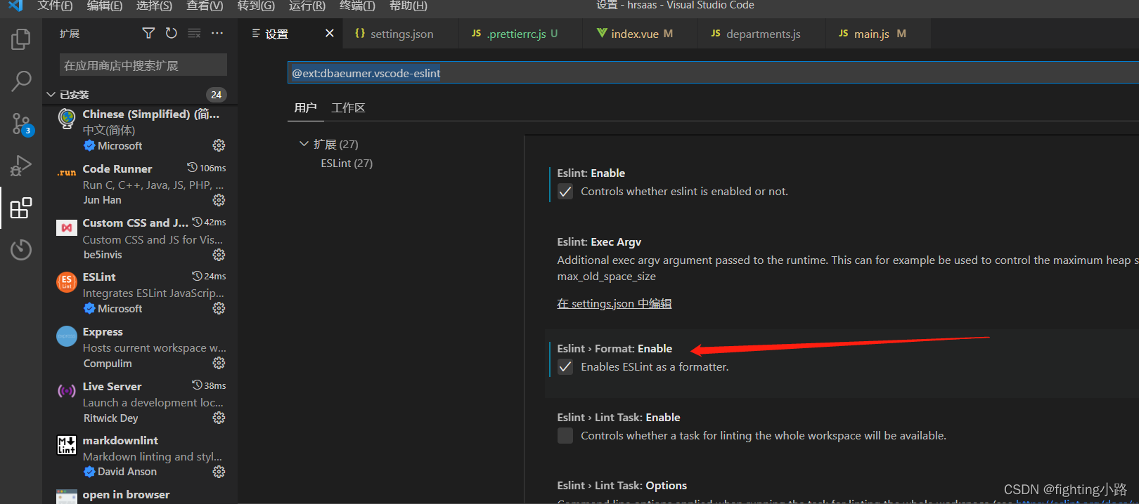Open manage gear for Code Runner extension
1139x504 pixels.
[219, 200]
